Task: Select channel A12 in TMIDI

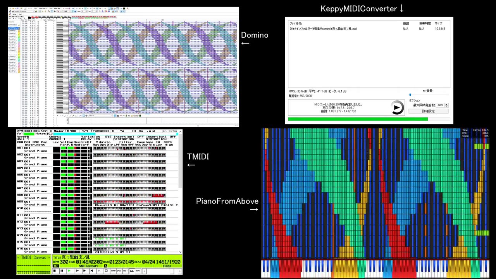Action: point(20,222)
